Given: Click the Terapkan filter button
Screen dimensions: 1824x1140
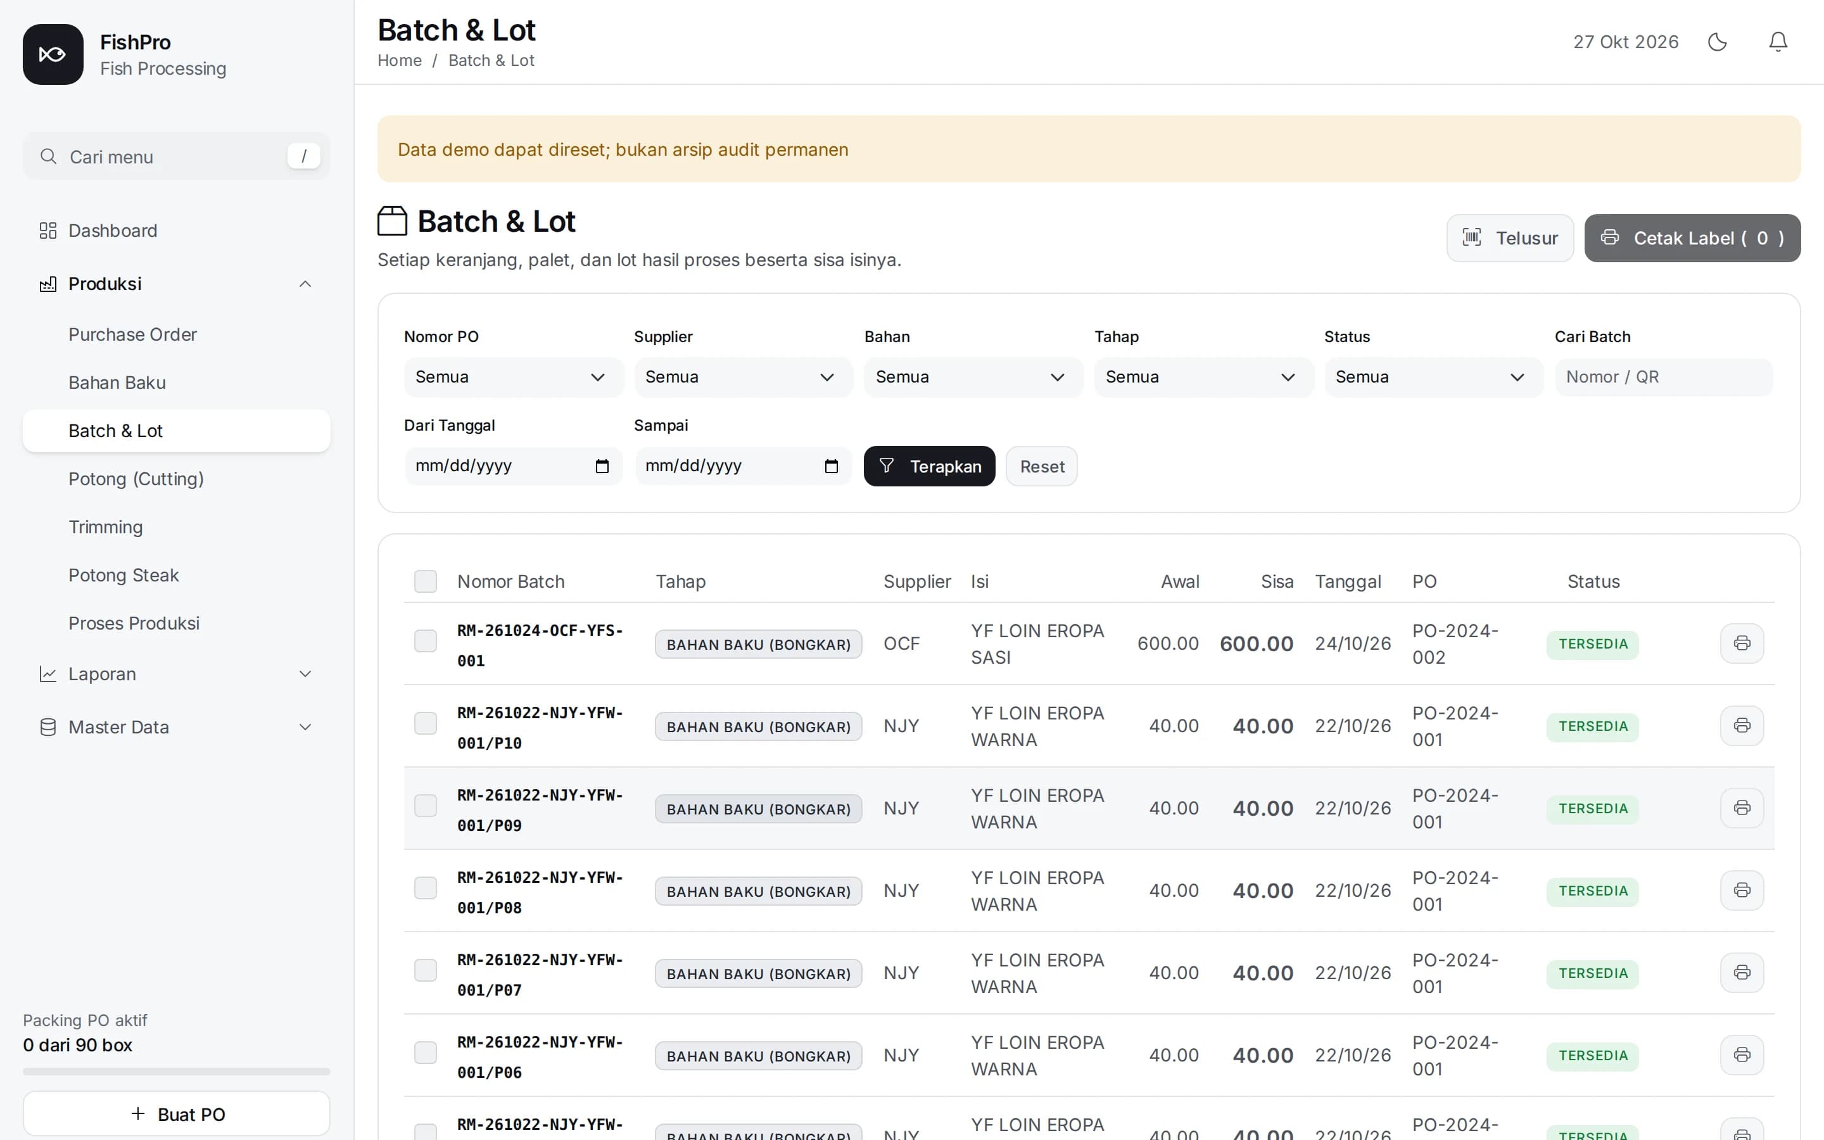Looking at the screenshot, I should pyautogui.click(x=929, y=466).
